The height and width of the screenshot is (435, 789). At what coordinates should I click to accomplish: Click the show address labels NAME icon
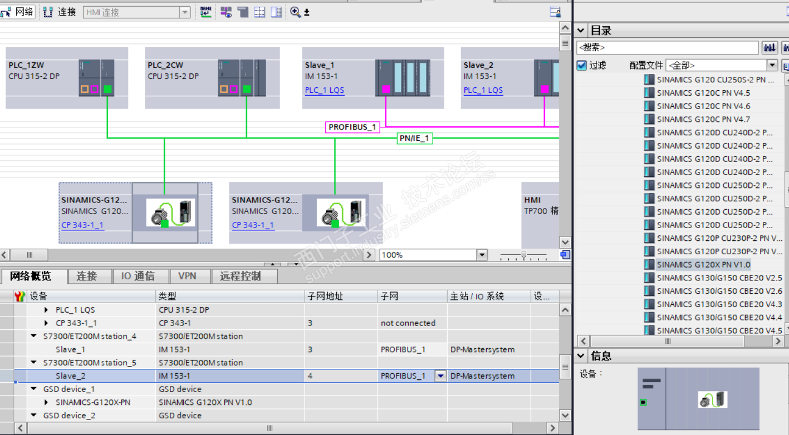206,12
